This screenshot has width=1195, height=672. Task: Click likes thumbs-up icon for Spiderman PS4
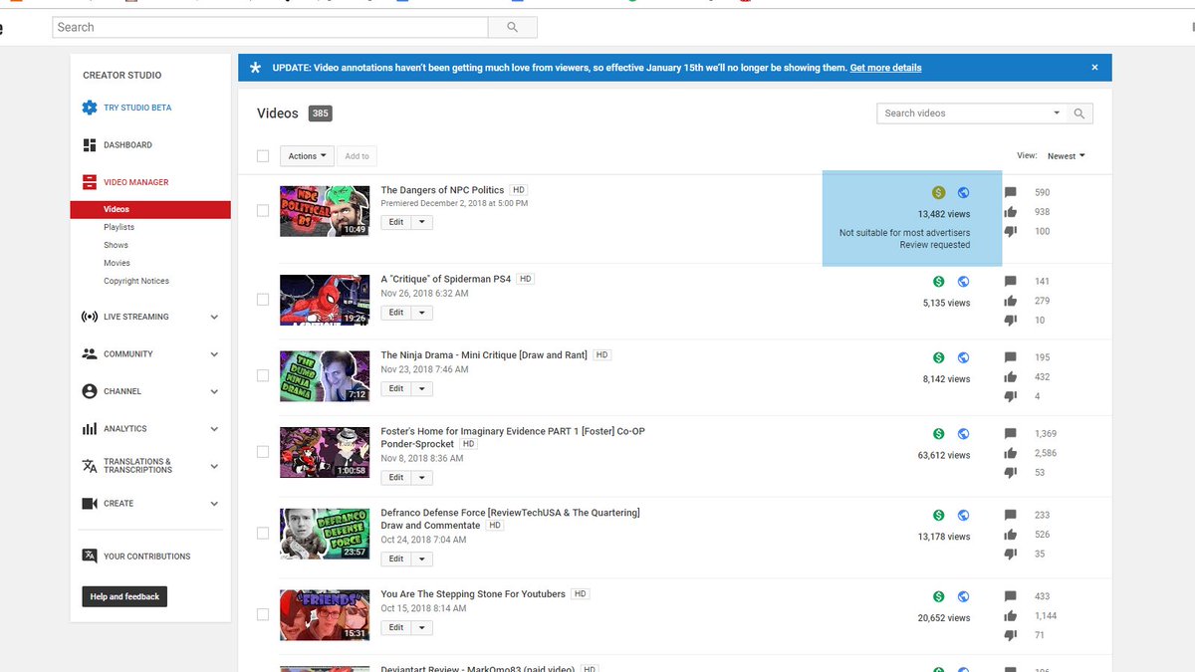(x=1011, y=301)
